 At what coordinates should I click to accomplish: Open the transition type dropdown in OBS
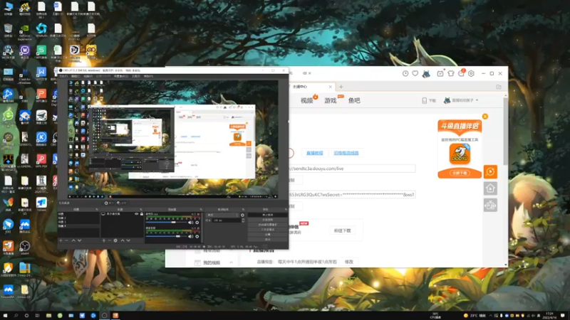tap(222, 215)
